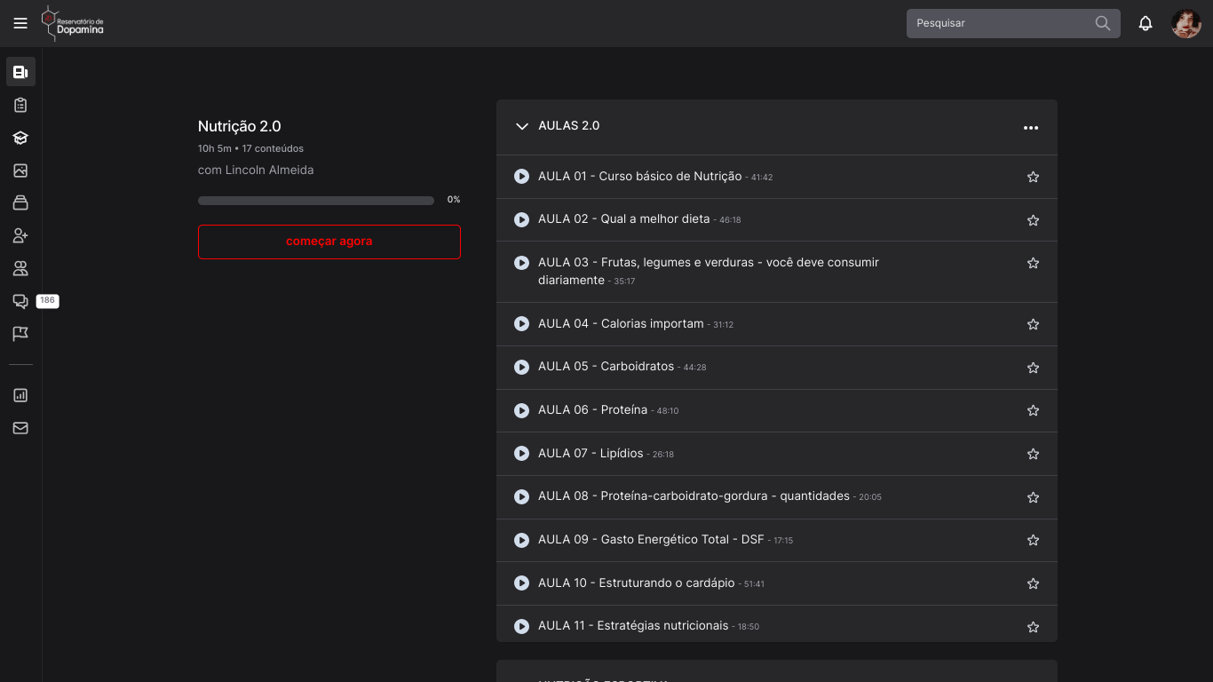The image size is (1213, 682).
Task: Open the chat messages sidebar icon
Action: coord(20,301)
